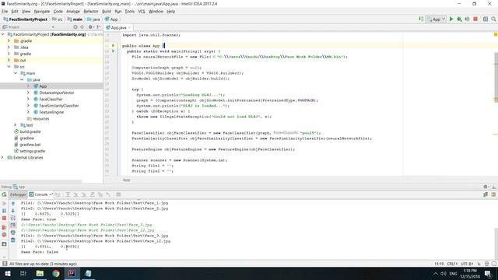Run the App configuration with green play button
Image resolution: width=498 pixels, height=280 pixels.
(451, 19)
